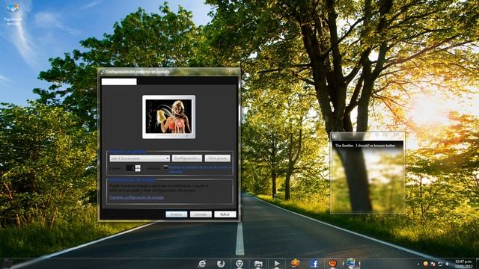Screen dimensions: 479x269
Task: Open the orange pumpkin-like taskbar icon
Action: [295, 264]
